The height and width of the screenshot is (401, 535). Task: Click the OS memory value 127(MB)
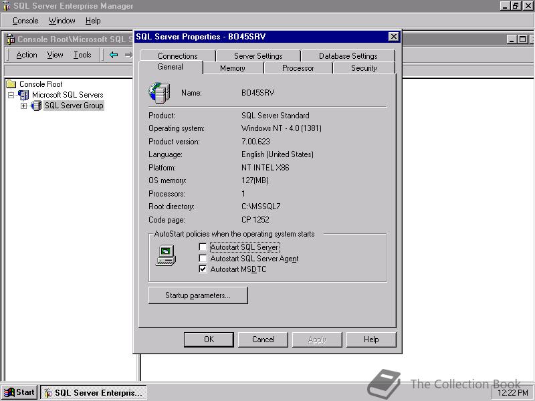click(255, 180)
